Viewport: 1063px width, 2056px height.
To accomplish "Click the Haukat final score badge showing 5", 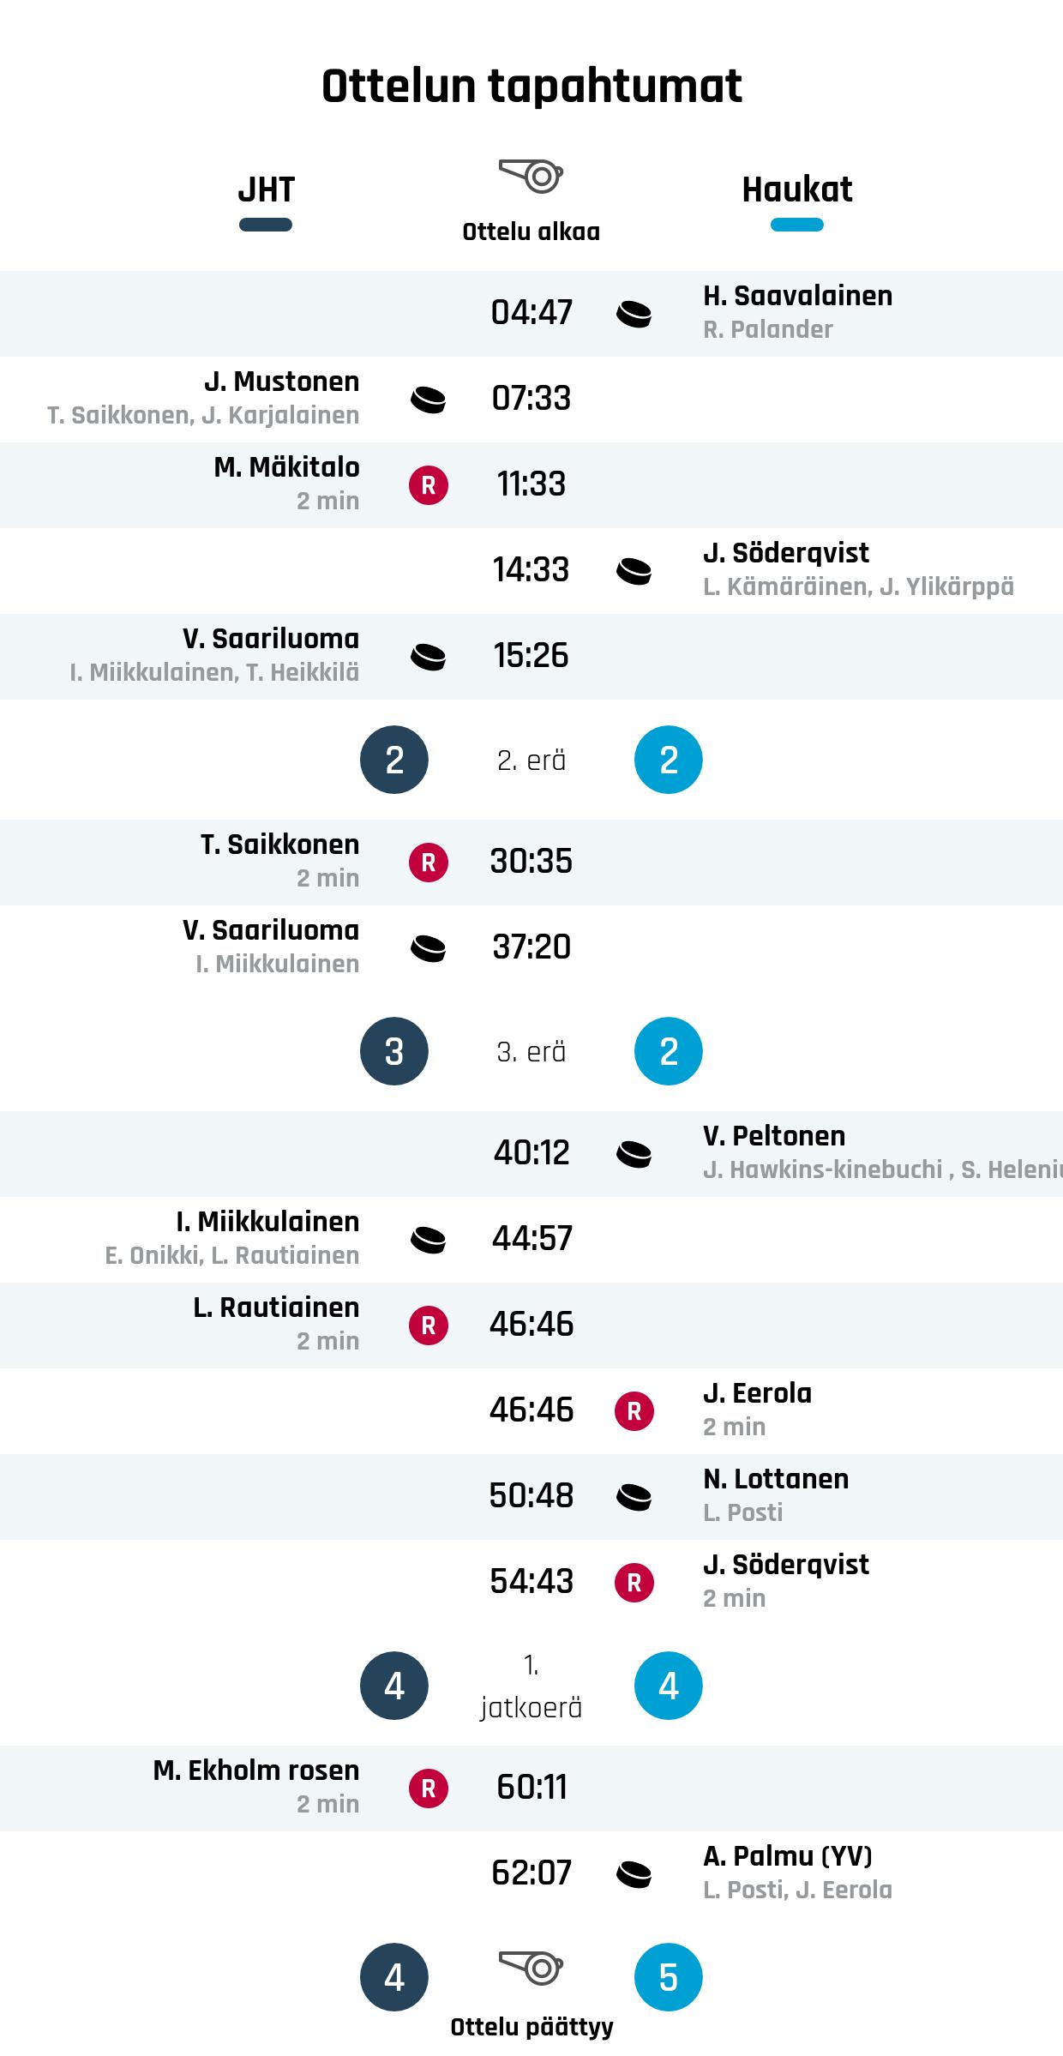I will click(669, 1977).
